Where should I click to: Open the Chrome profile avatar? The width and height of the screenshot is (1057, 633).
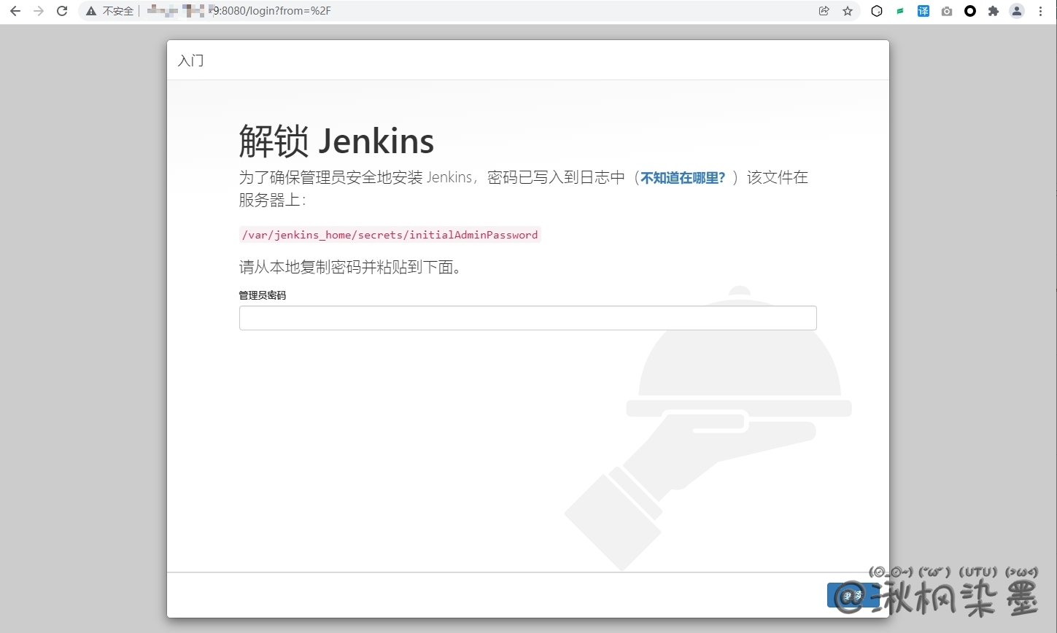1016,11
